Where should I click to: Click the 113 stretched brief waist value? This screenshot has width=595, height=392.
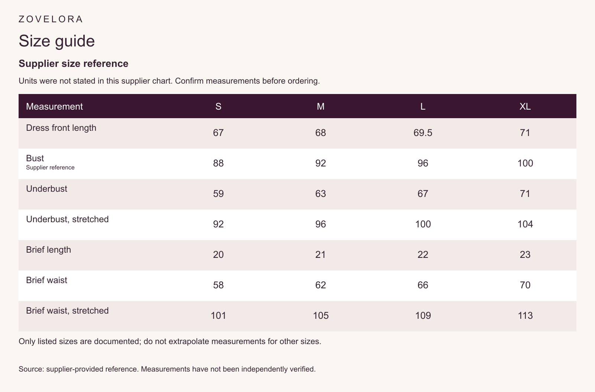(x=525, y=315)
